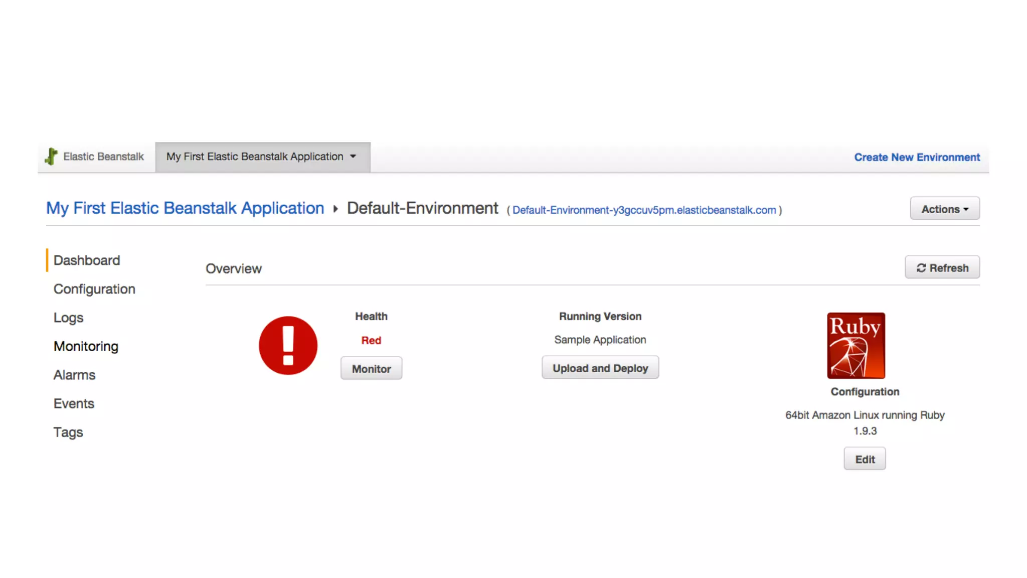The width and height of the screenshot is (1027, 578).
Task: Select Dashboard in the sidebar
Action: (x=87, y=260)
